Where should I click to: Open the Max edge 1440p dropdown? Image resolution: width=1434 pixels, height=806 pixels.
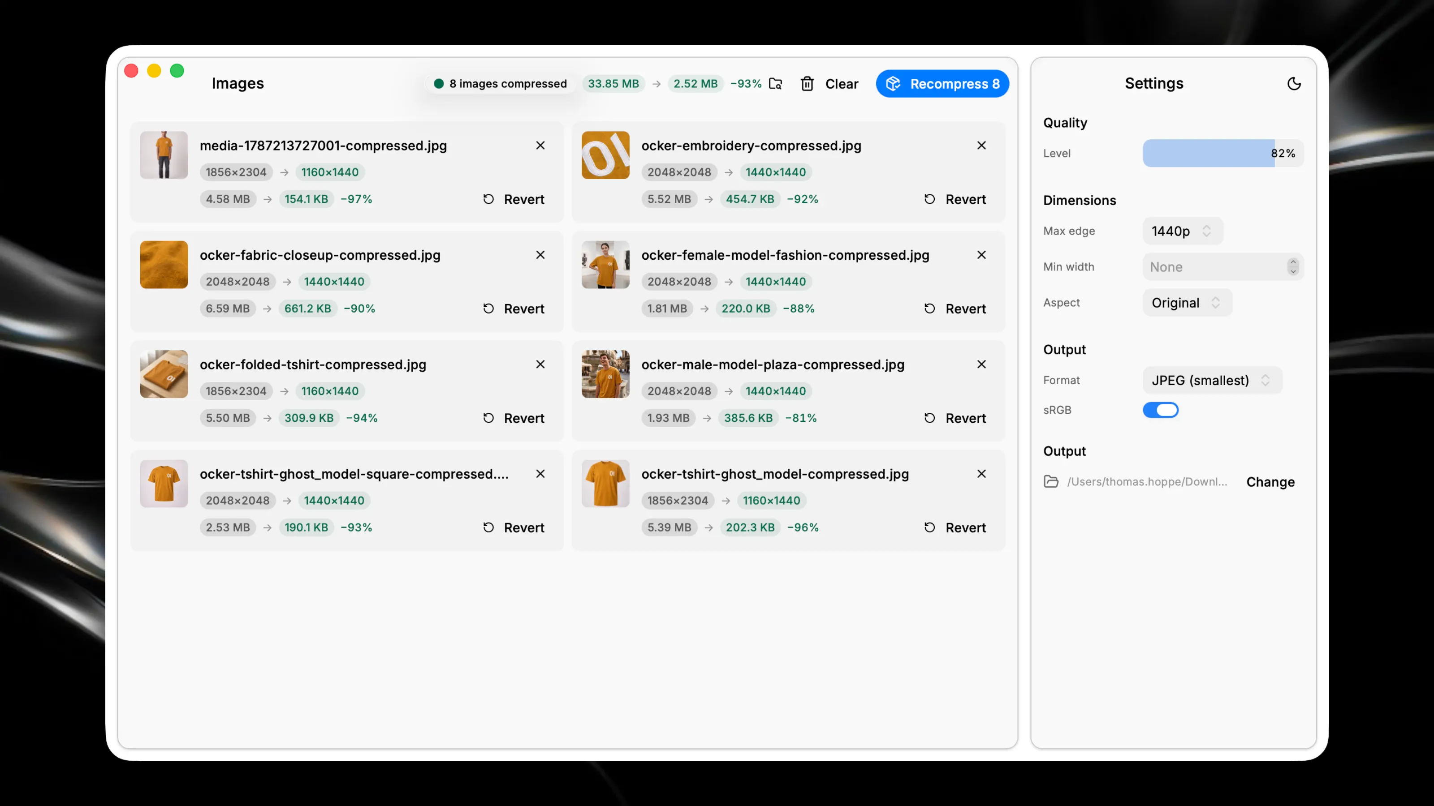[1183, 231]
